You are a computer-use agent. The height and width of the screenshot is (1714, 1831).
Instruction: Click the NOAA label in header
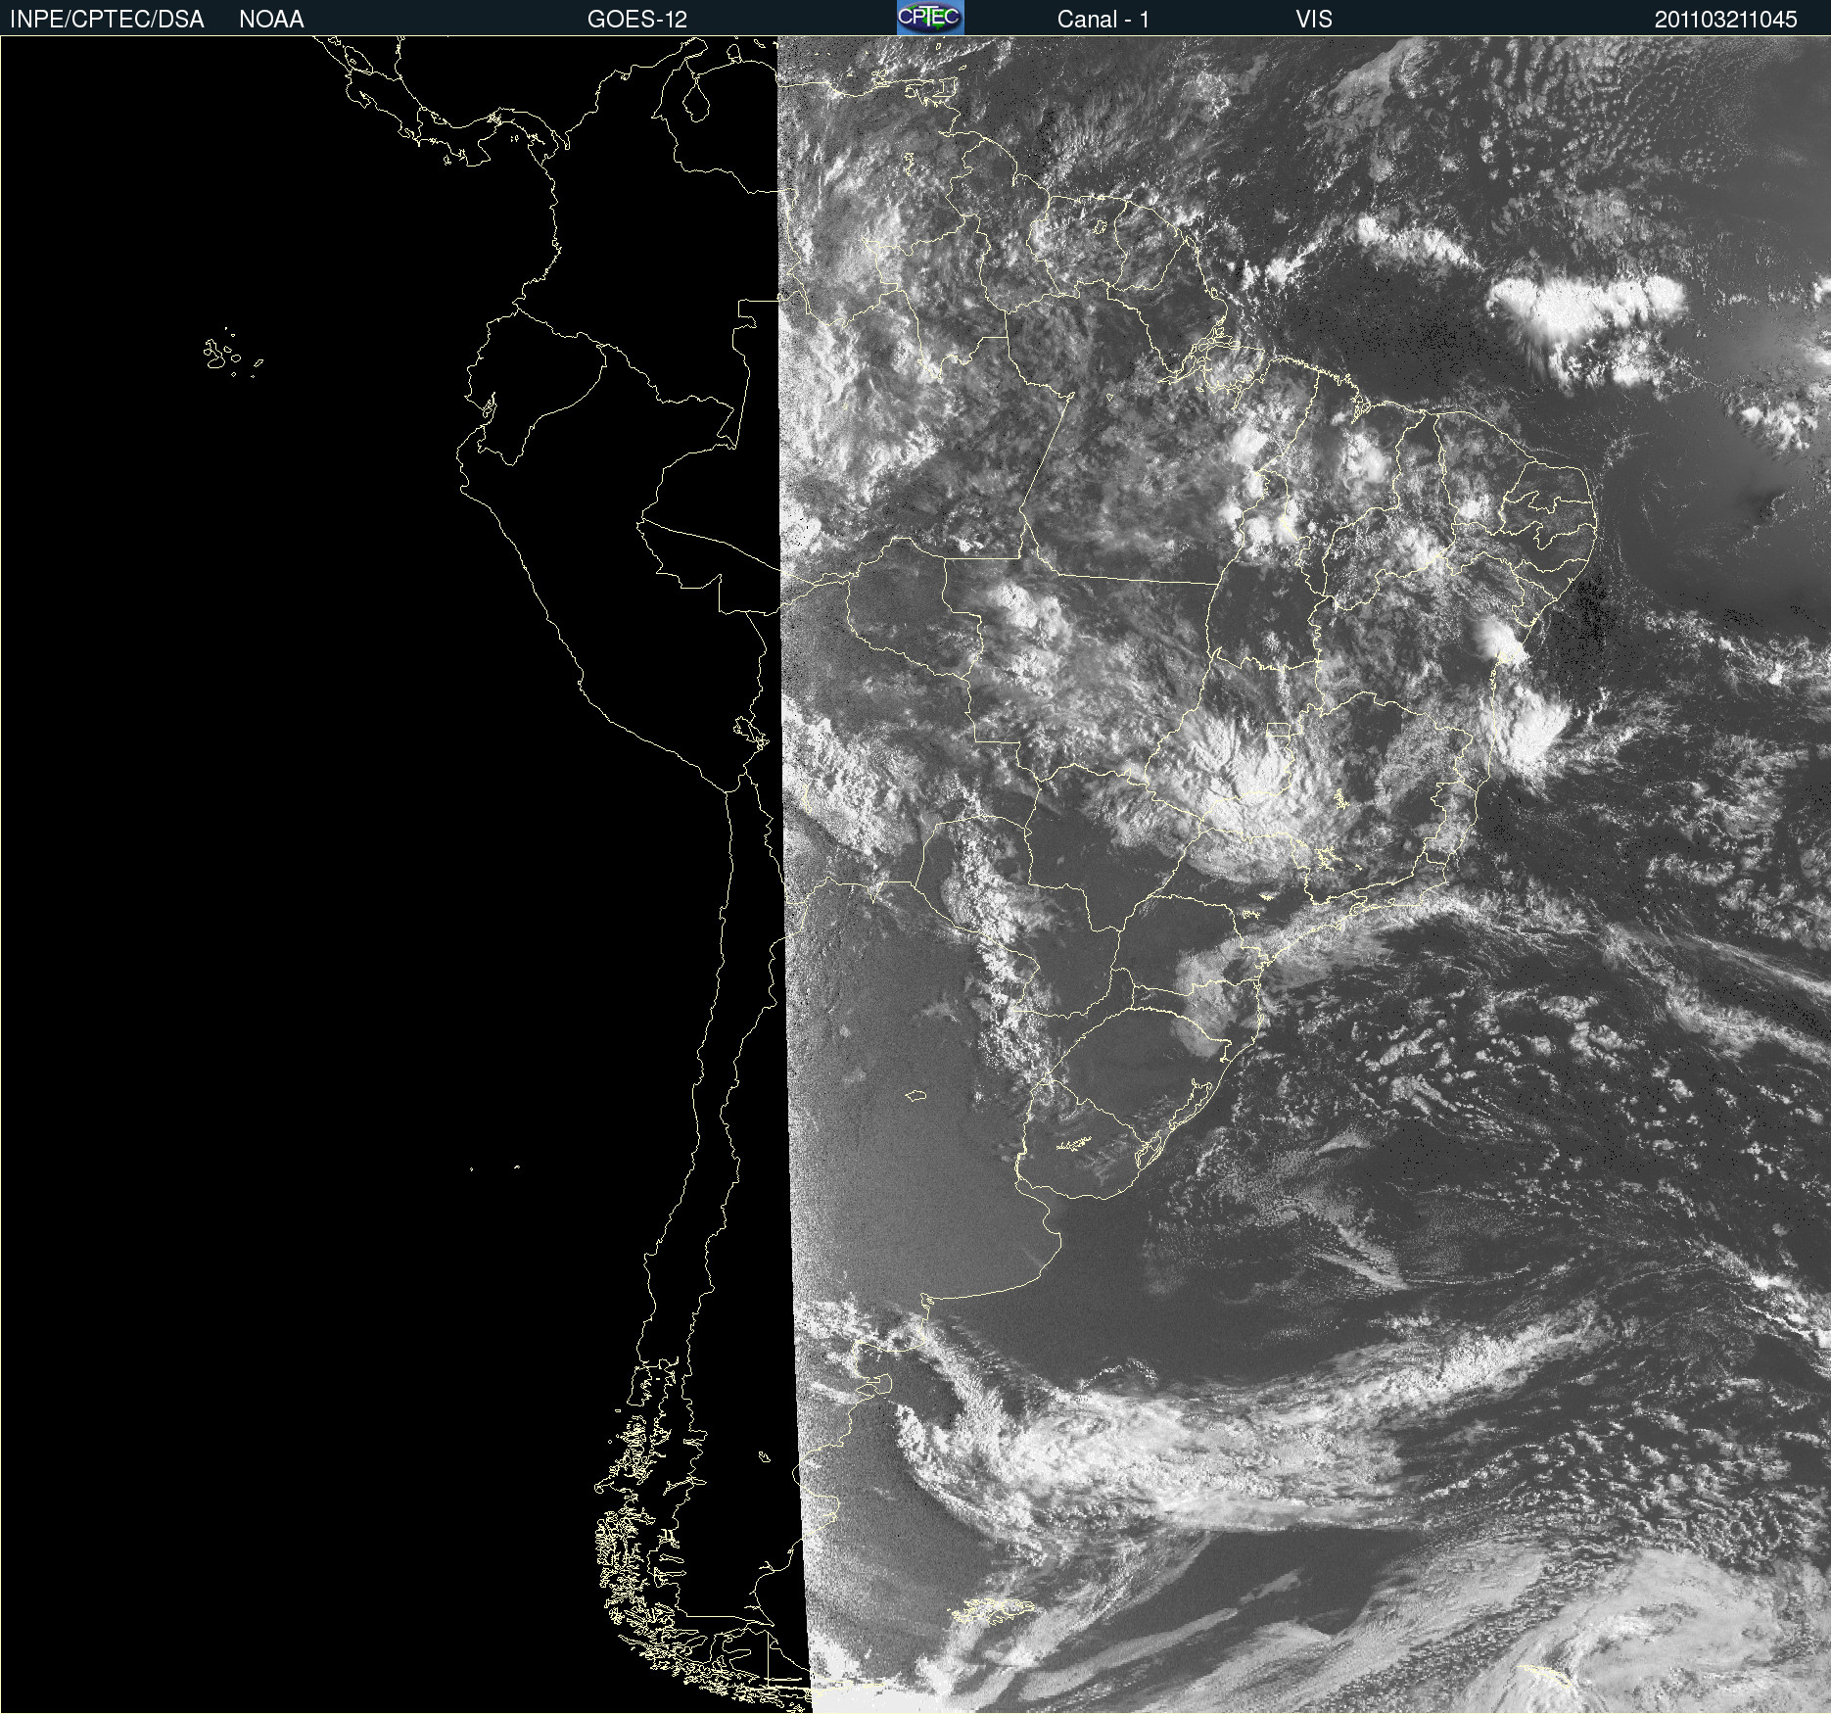point(271,20)
